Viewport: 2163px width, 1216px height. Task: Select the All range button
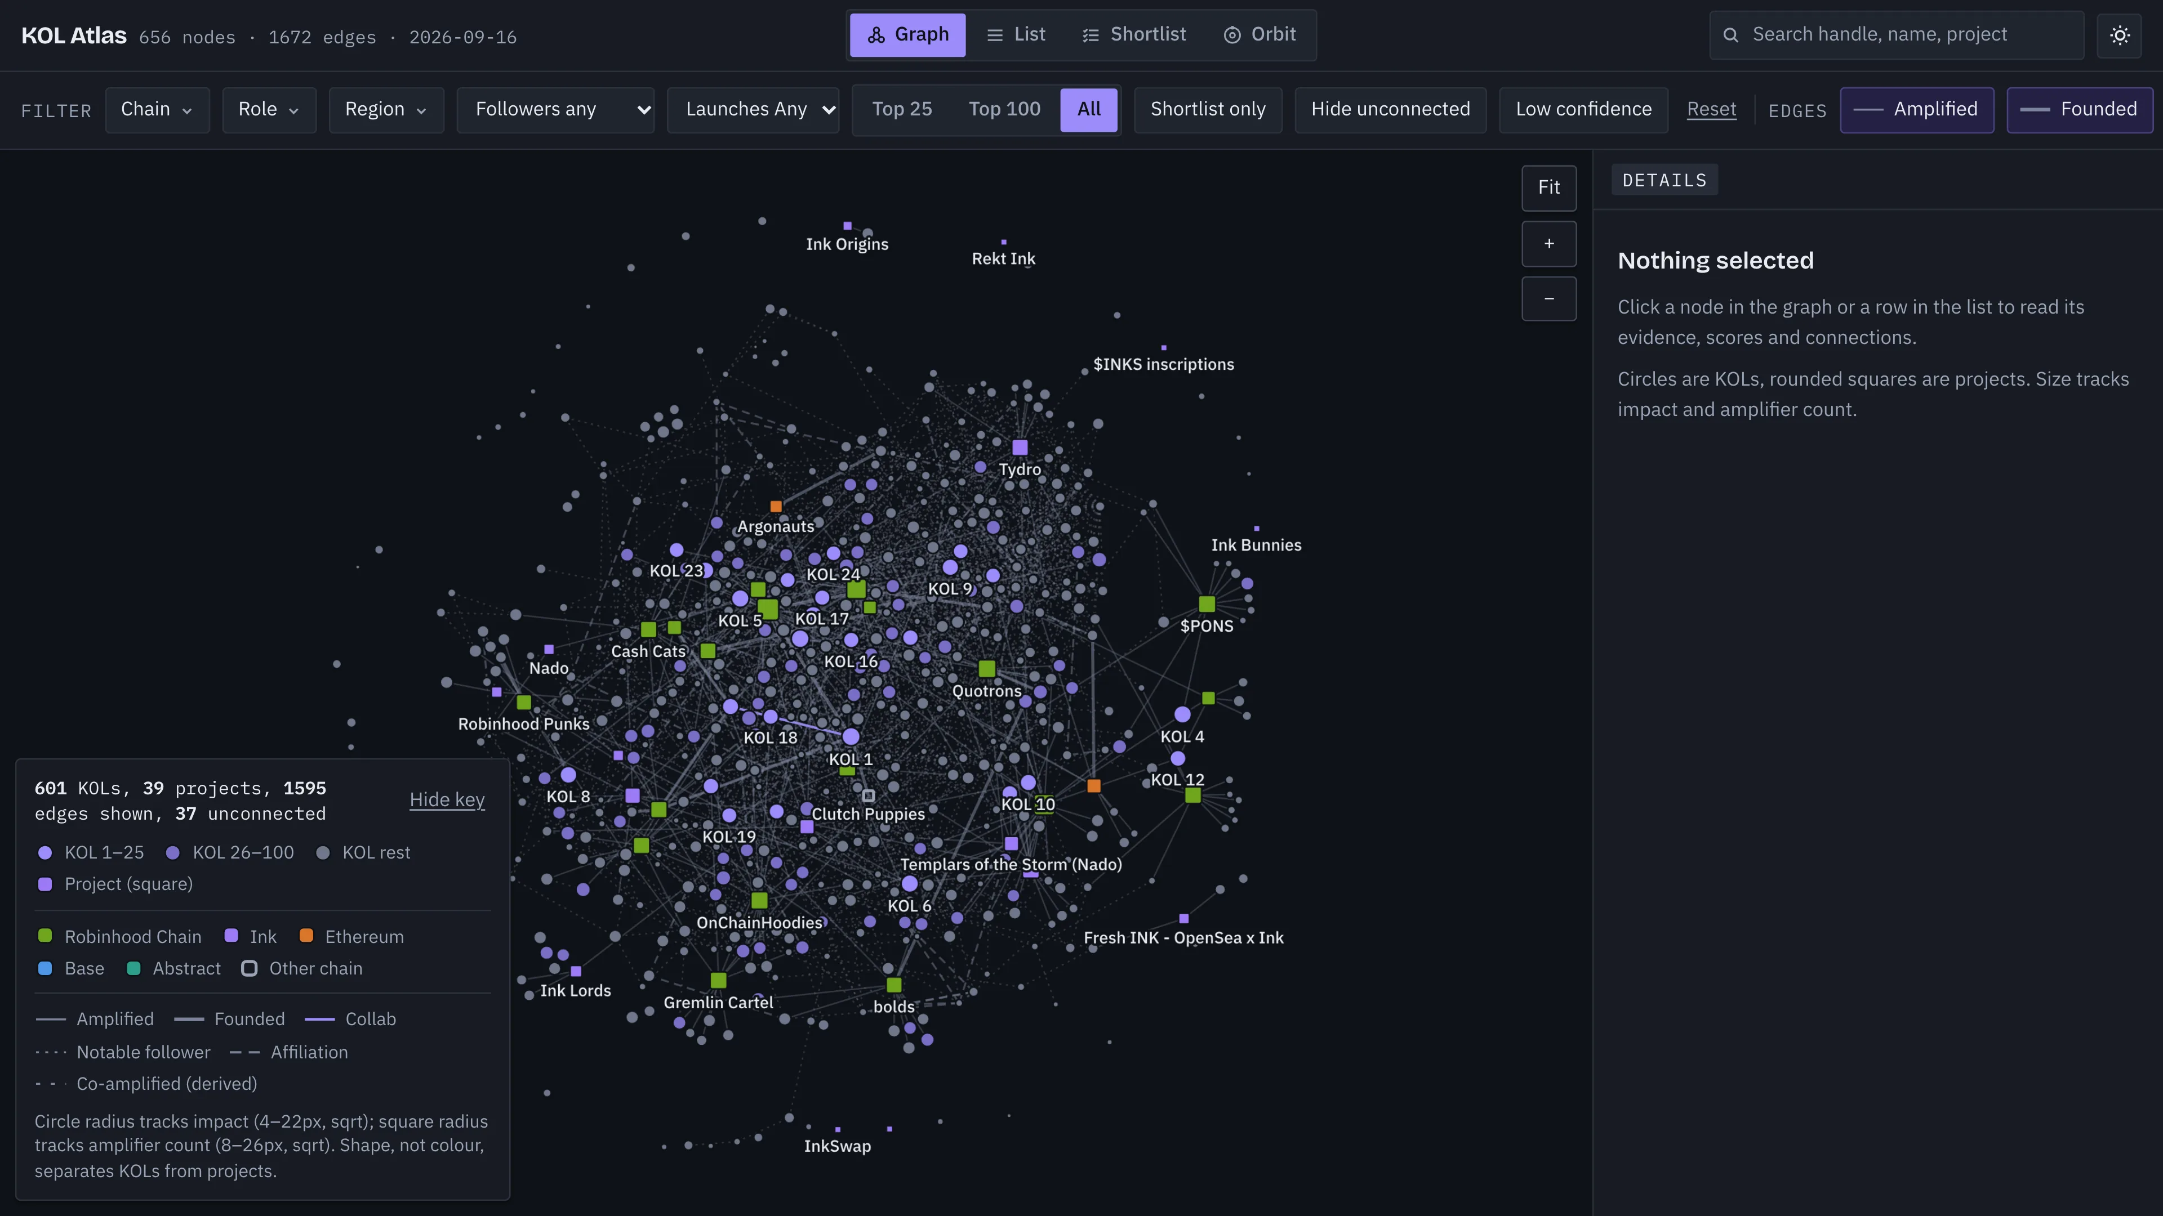point(1088,110)
